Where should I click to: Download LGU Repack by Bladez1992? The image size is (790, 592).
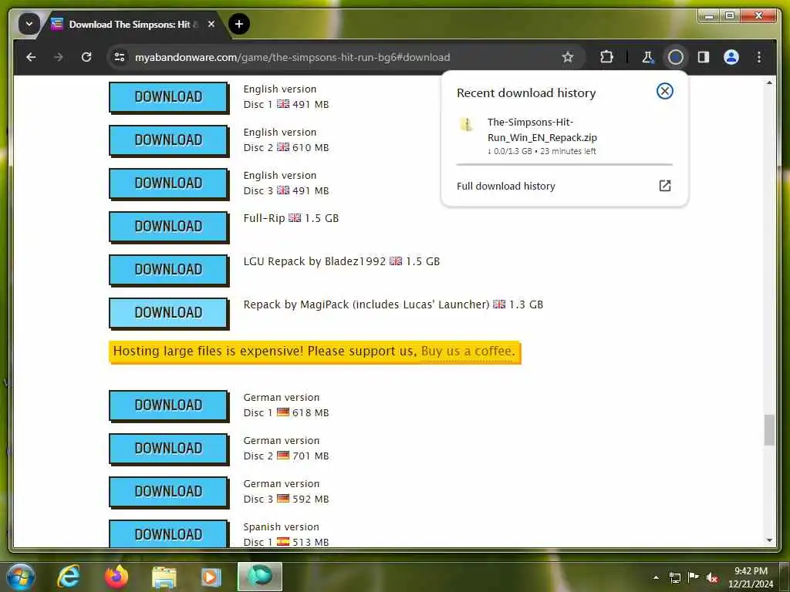tap(168, 270)
